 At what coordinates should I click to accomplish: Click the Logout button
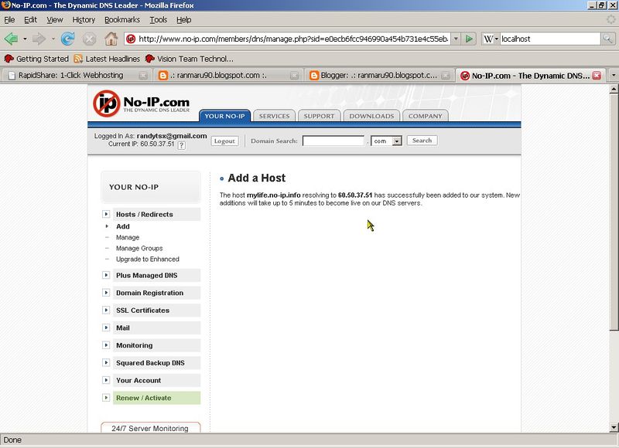224,141
